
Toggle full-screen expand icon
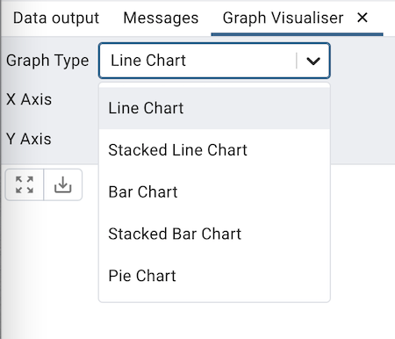click(x=25, y=184)
